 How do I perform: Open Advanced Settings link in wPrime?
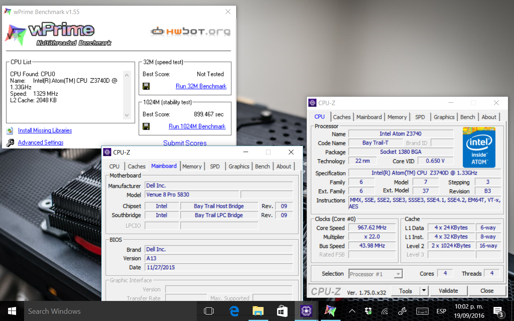pyautogui.click(x=41, y=142)
